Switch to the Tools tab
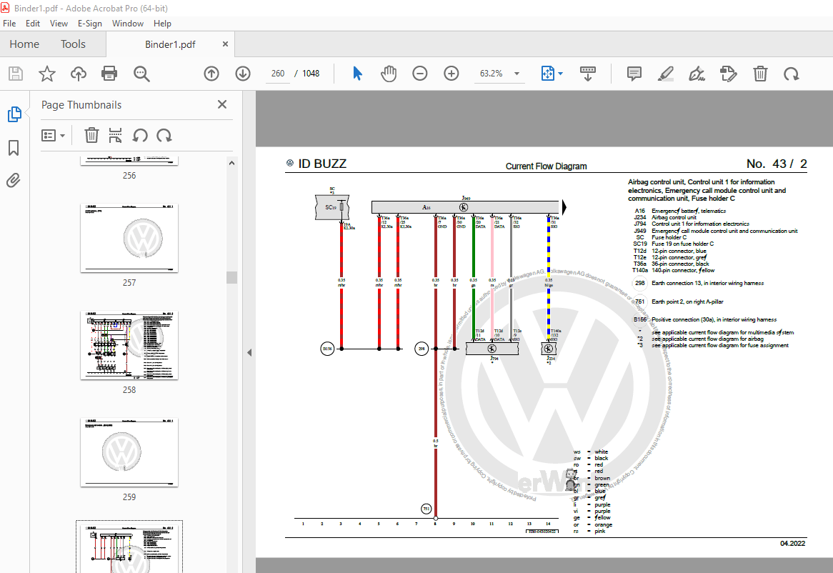This screenshot has width=833, height=573. point(73,44)
